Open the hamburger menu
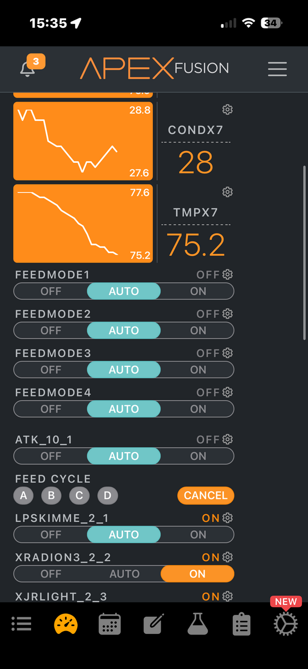The image size is (308, 669). [277, 69]
